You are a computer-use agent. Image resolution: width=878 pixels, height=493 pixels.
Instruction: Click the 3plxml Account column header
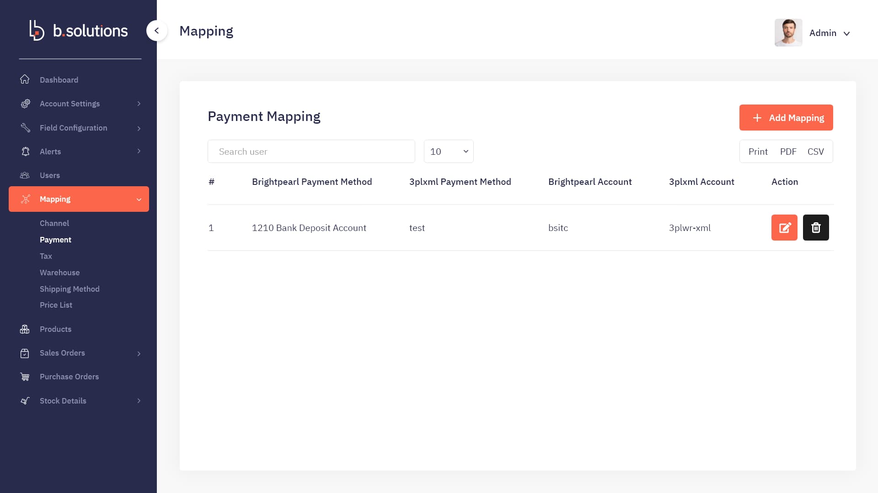coord(701,182)
